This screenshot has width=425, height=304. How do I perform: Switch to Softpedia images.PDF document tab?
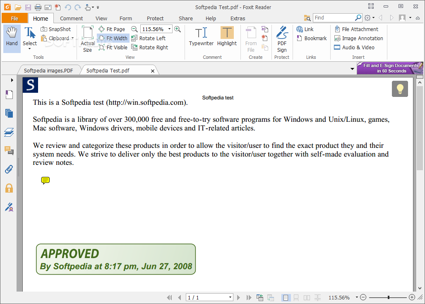[x=48, y=70]
